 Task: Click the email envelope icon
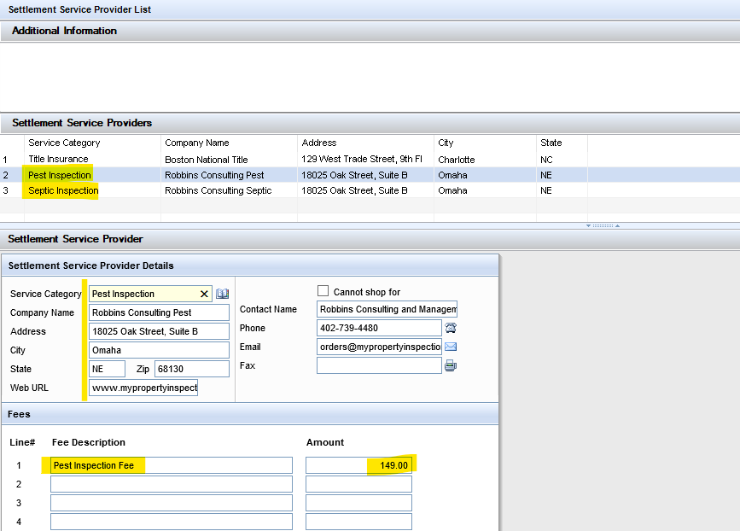[451, 347]
